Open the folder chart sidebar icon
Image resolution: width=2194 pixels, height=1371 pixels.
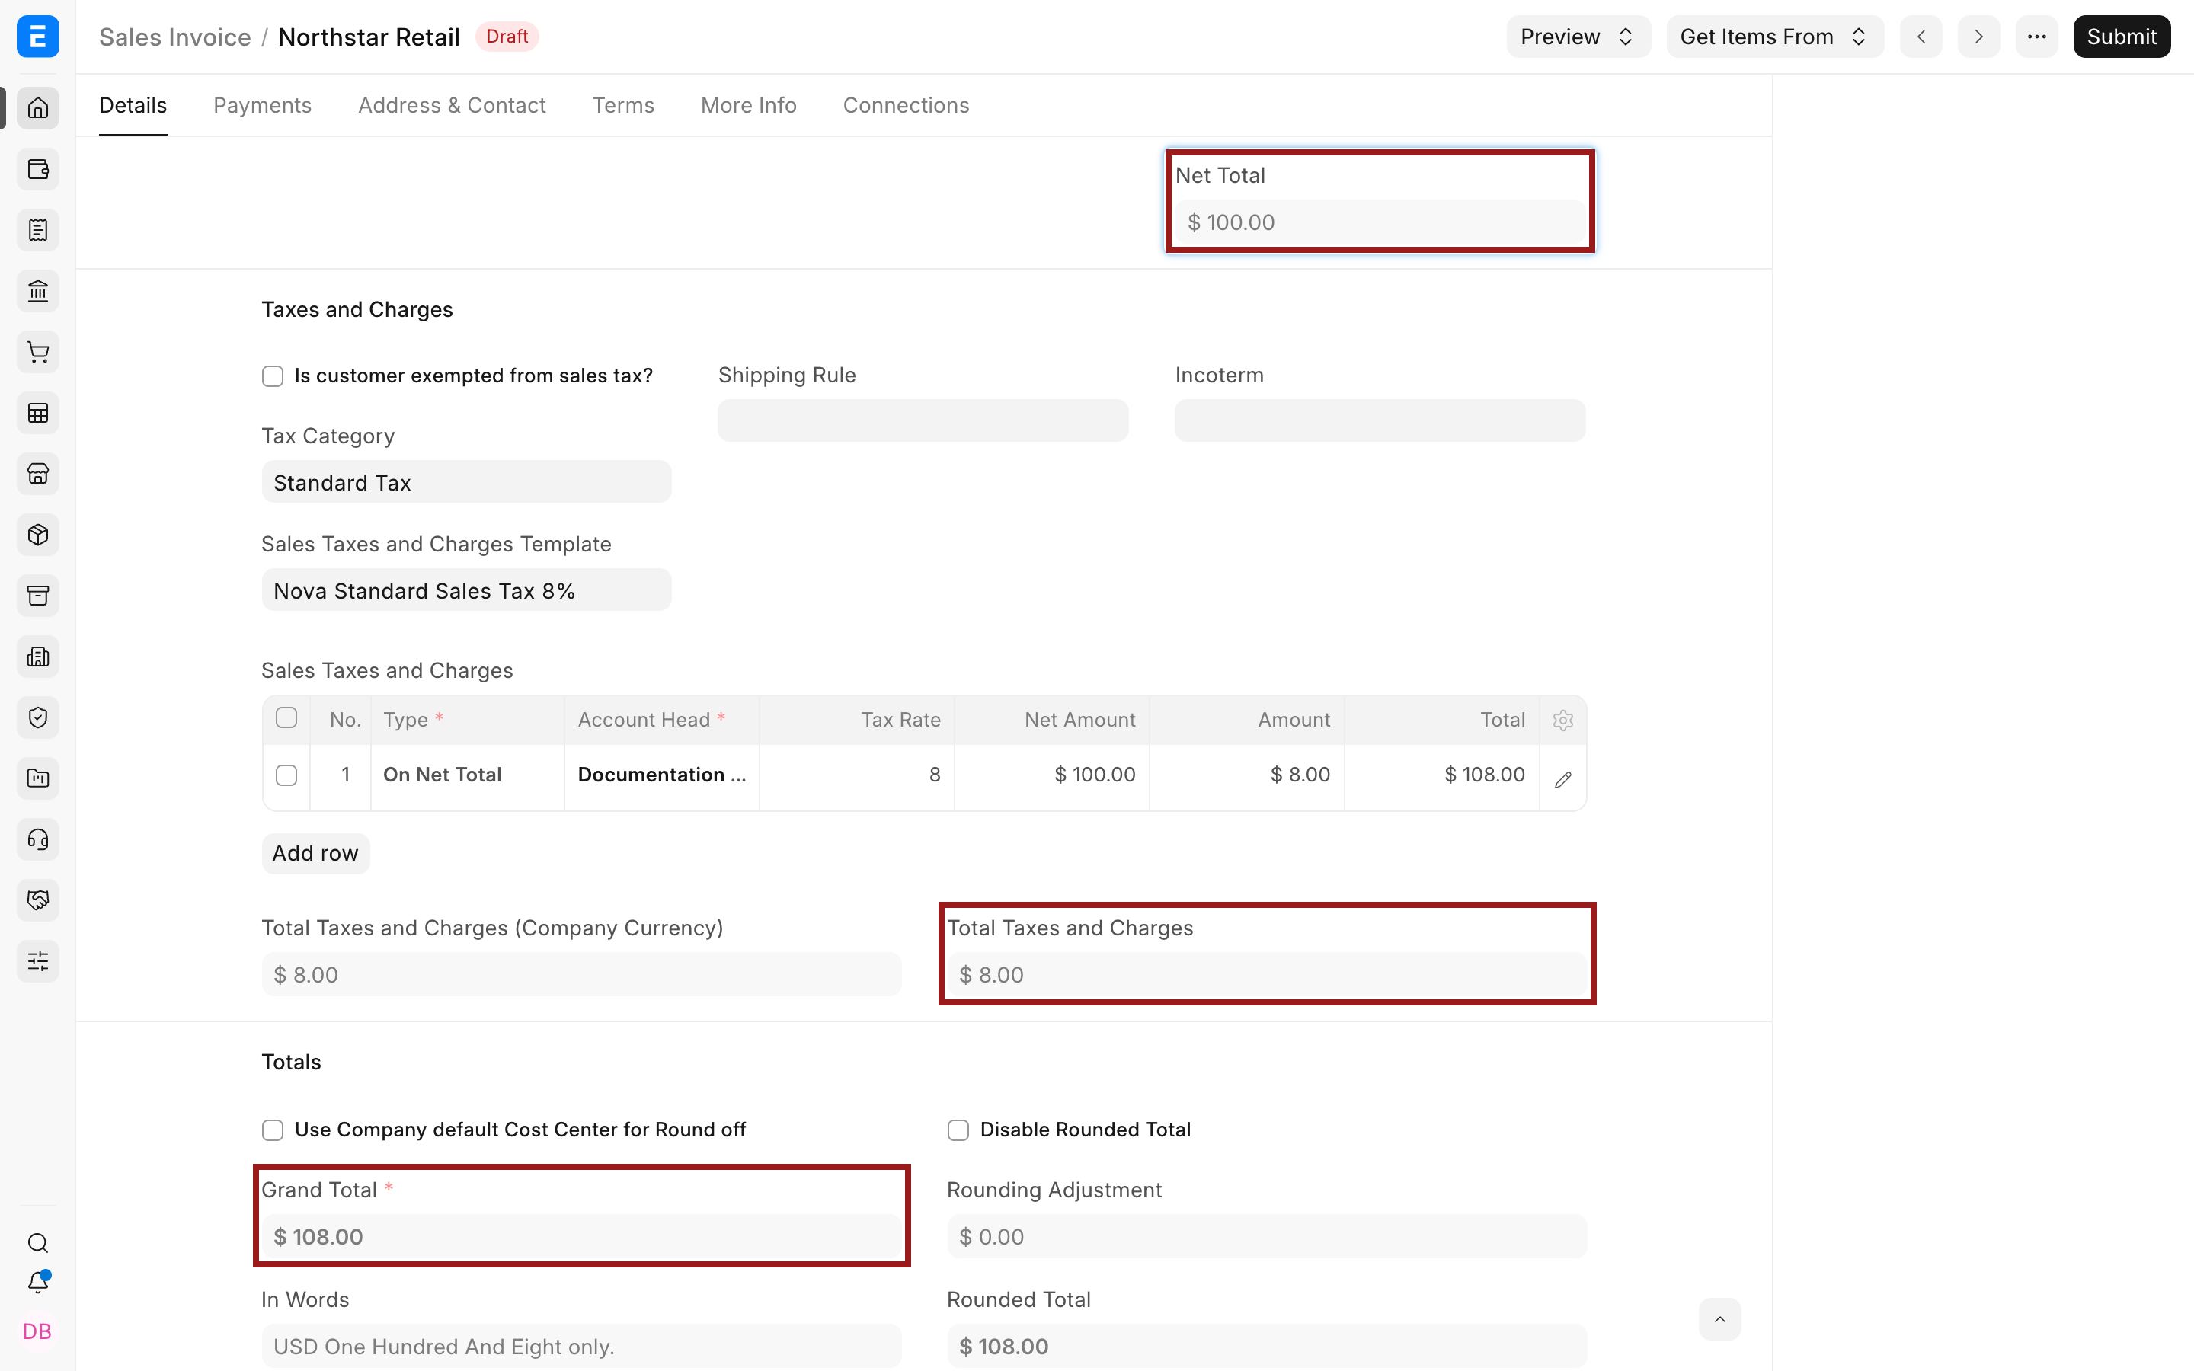(38, 778)
